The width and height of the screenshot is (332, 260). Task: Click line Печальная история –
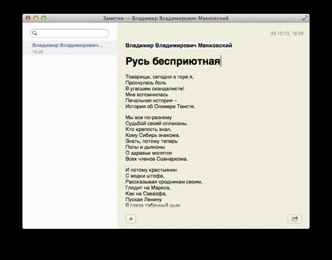(151, 100)
